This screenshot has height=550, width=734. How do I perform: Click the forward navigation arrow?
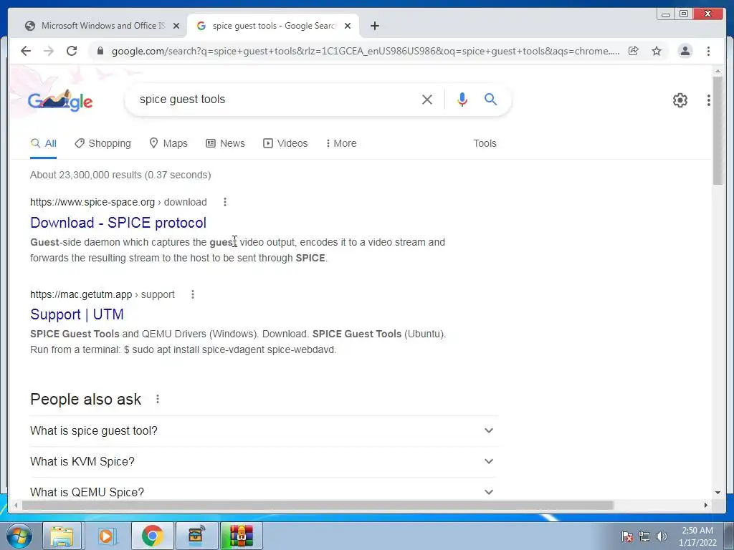(x=49, y=51)
